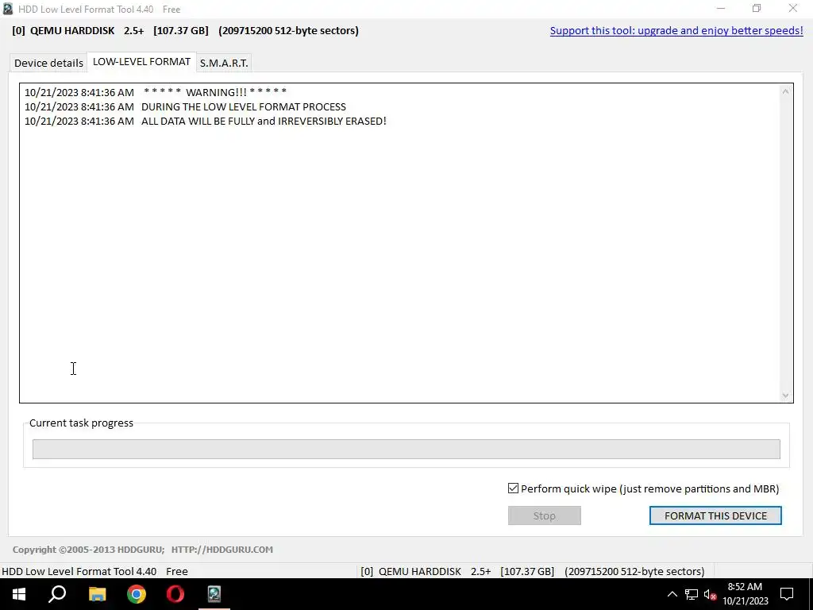This screenshot has width=813, height=610.
Task: Click status bar QEMU HARDDISK entry
Action: (x=533, y=572)
